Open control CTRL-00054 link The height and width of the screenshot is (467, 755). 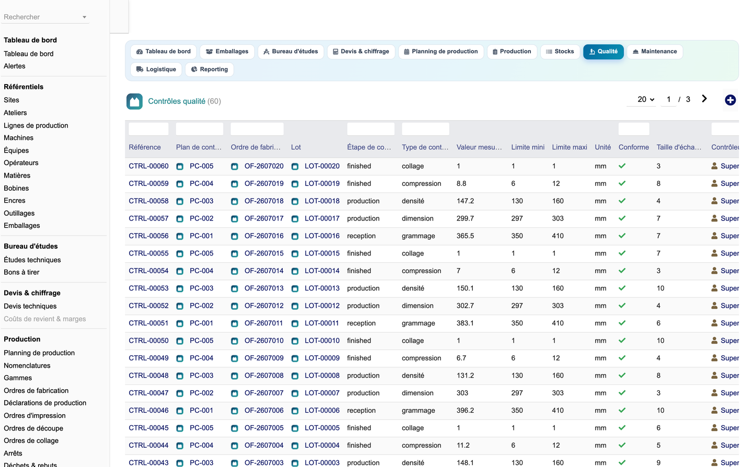[149, 271]
